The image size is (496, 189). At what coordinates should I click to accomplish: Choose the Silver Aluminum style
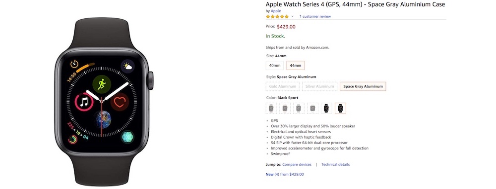pyautogui.click(x=319, y=86)
